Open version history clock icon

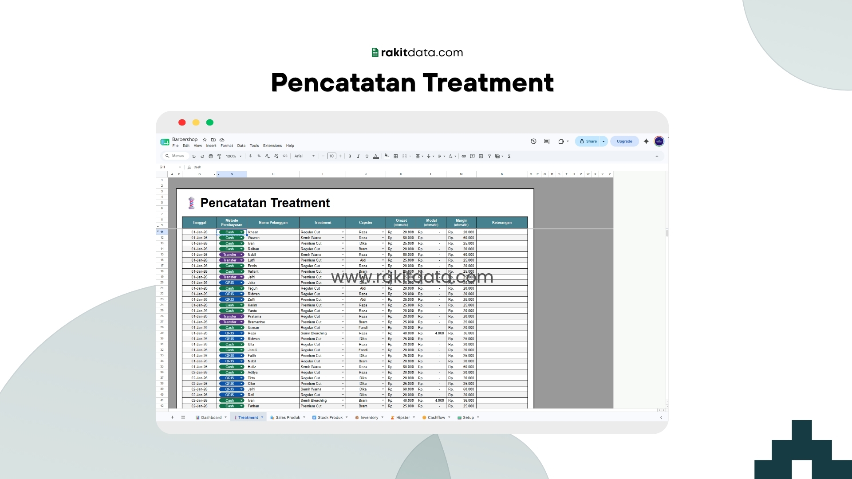[x=533, y=141]
